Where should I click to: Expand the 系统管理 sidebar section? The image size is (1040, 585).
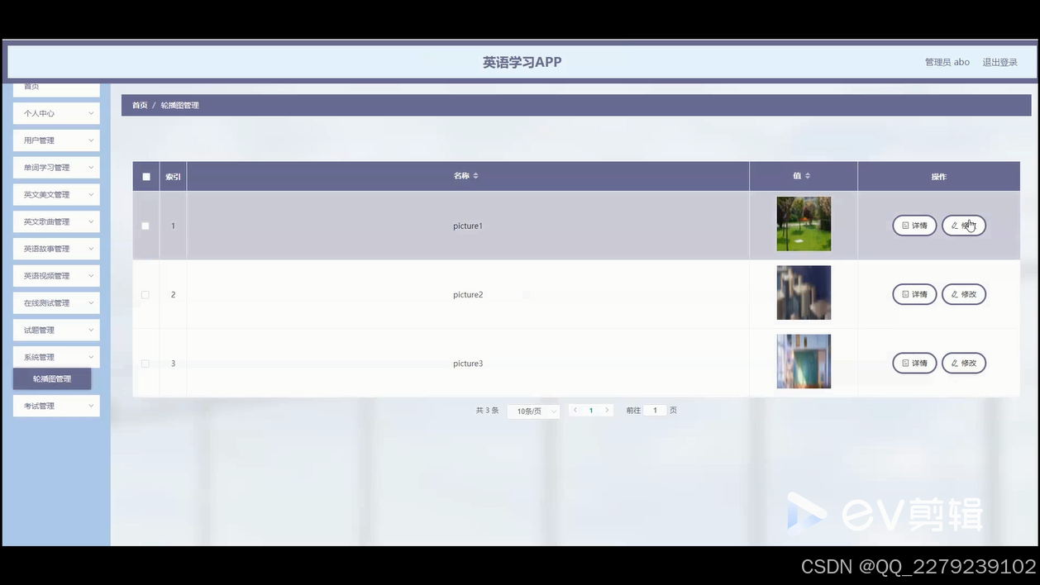(x=55, y=357)
